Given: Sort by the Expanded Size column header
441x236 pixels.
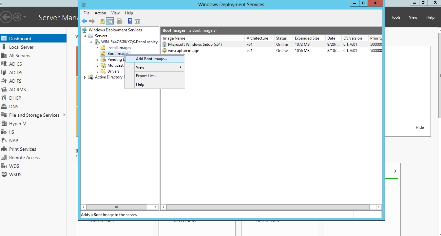Looking at the screenshot, I should pyautogui.click(x=307, y=38).
